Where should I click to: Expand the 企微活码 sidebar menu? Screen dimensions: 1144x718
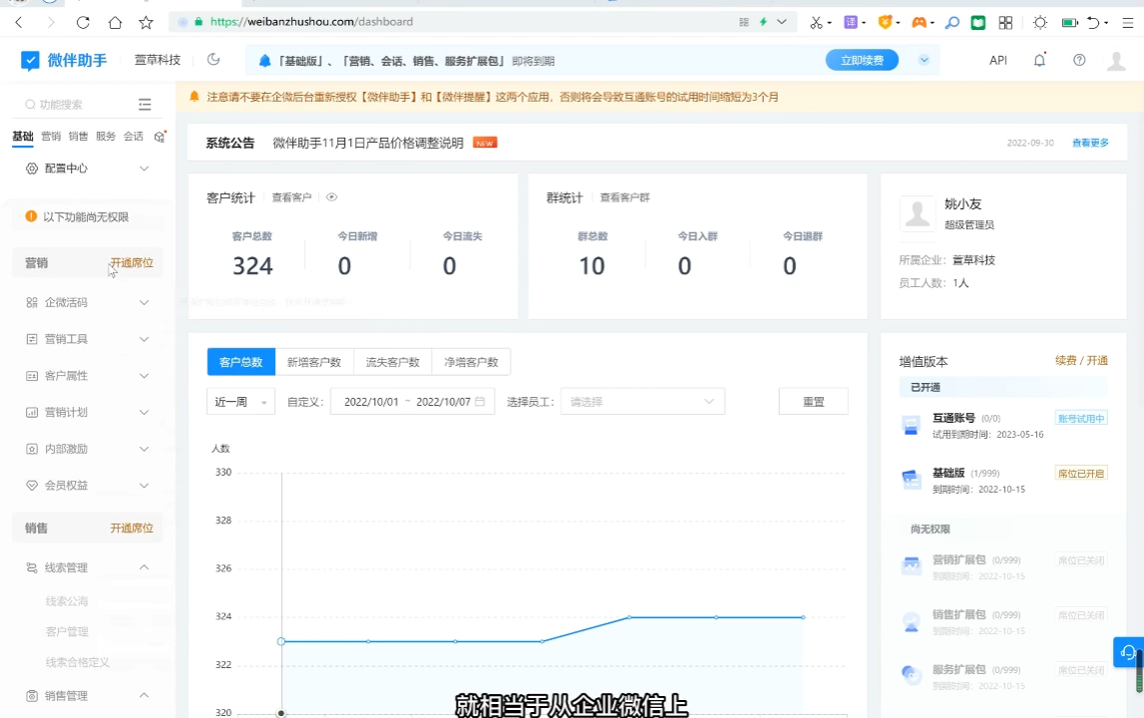point(88,302)
